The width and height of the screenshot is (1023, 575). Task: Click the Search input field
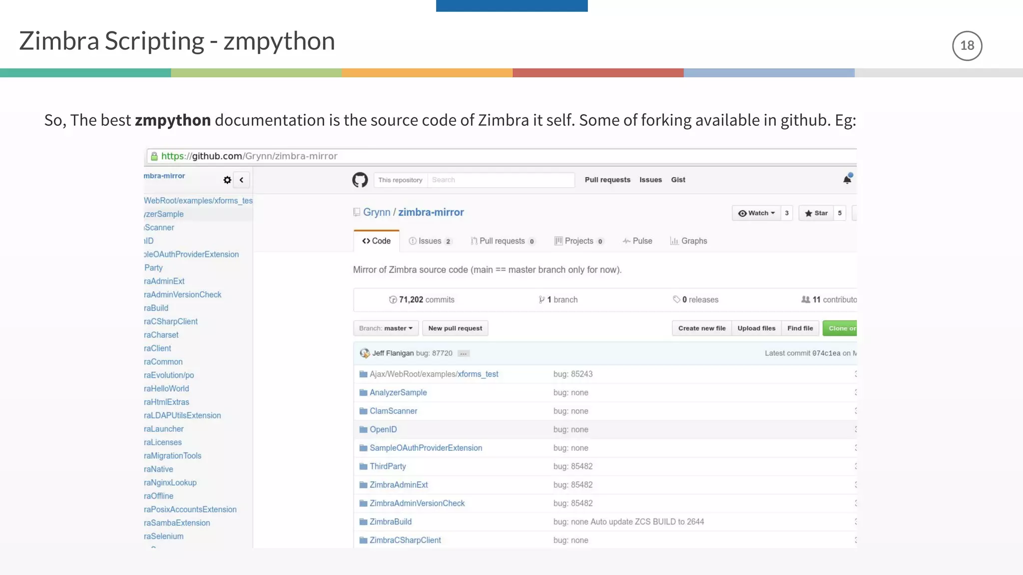(501, 180)
